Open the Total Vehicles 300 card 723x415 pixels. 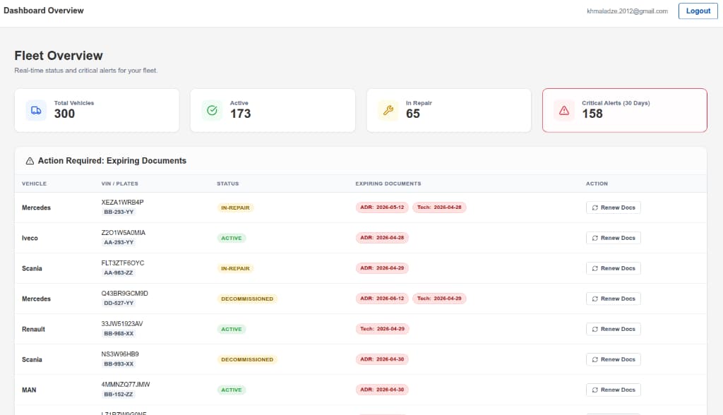click(x=97, y=110)
